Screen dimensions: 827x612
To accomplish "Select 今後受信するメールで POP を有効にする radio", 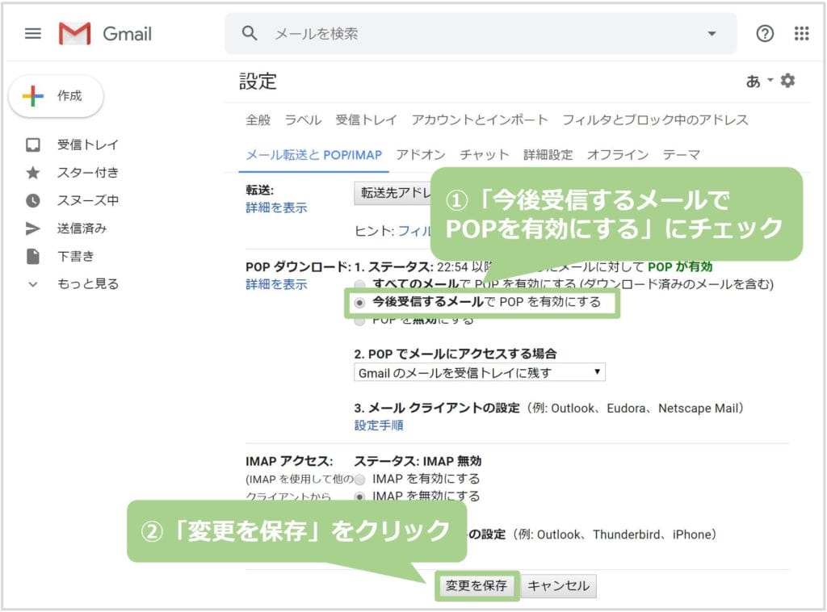I will coord(359,303).
